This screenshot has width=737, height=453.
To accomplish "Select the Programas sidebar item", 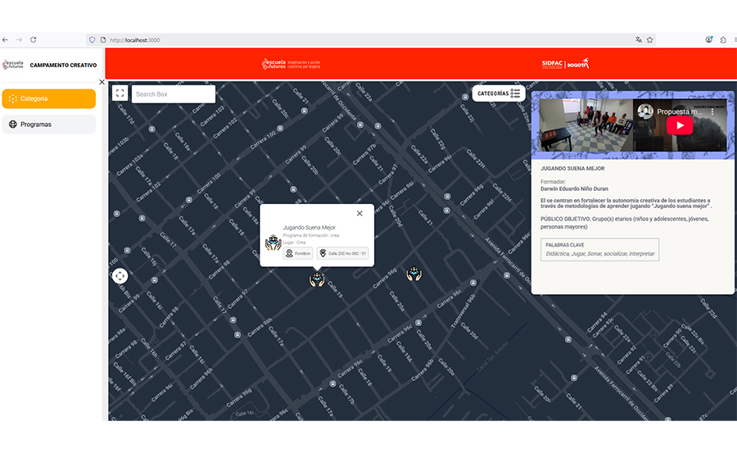I will point(48,125).
